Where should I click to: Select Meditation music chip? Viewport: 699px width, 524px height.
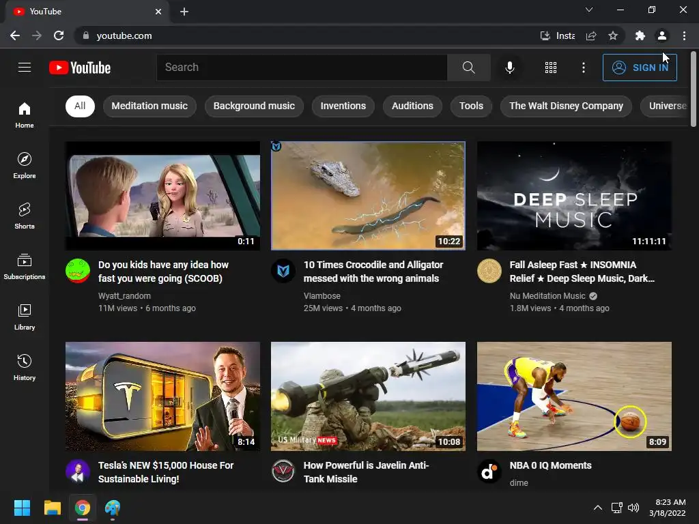[149, 106]
